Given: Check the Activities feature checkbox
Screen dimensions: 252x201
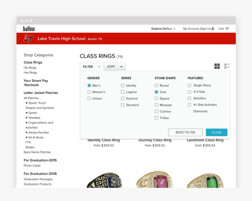Looking at the screenshot, I should pyautogui.click(x=190, y=98).
